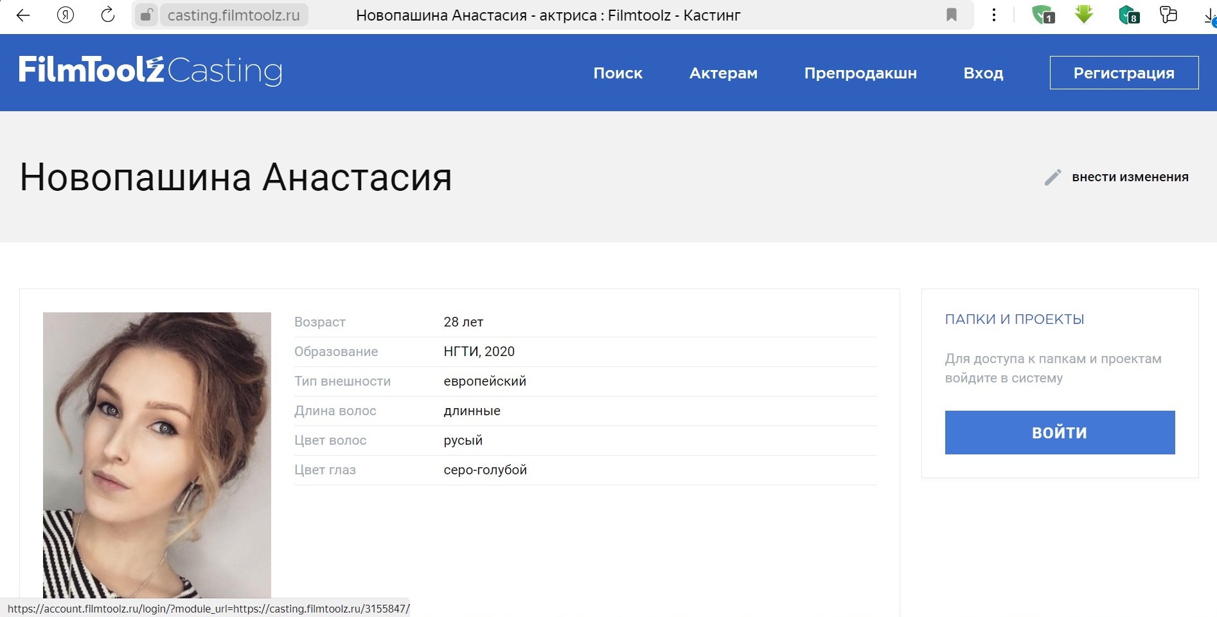1217x617 pixels.
Task: Go back using the browser back arrow
Action: (x=23, y=15)
